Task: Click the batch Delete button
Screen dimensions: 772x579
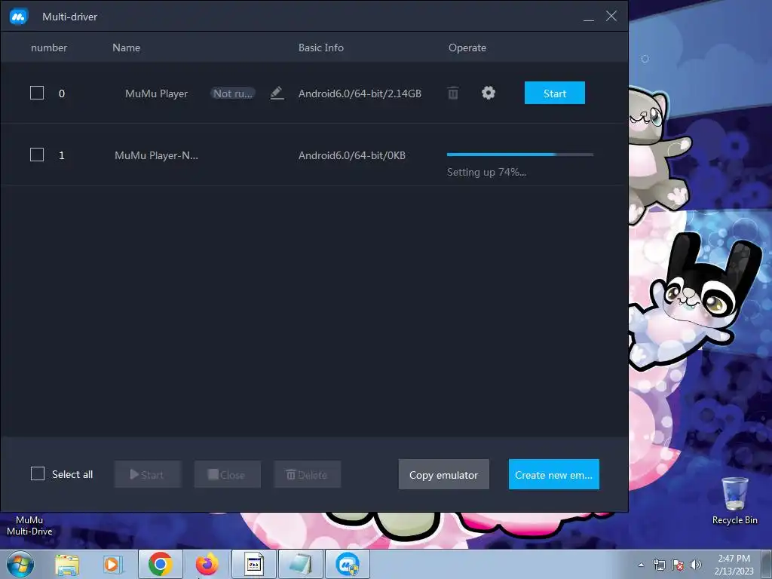Action: click(x=308, y=475)
